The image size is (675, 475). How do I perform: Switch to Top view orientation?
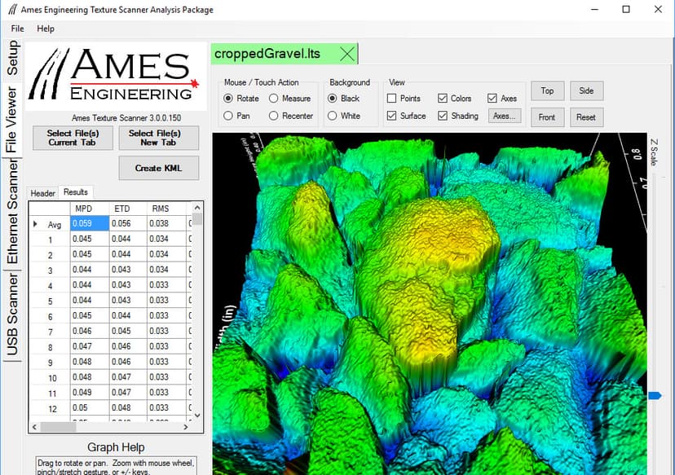click(x=547, y=91)
